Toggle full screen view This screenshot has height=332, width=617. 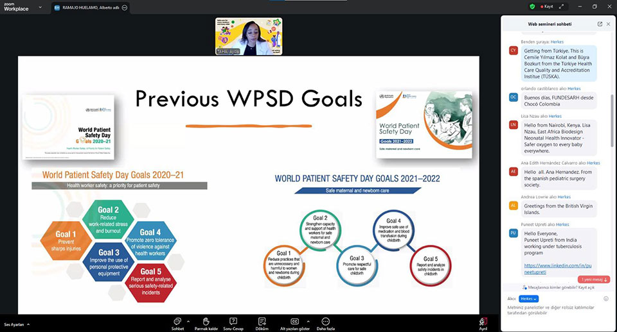[562, 6]
